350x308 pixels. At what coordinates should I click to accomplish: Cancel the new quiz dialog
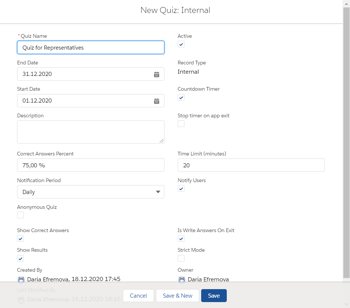coord(138,295)
